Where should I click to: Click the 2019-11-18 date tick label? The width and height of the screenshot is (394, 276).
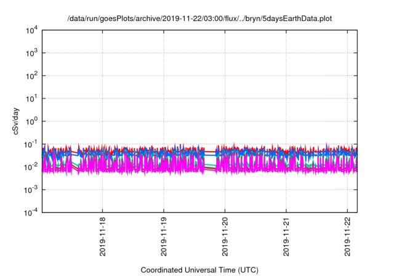point(103,237)
